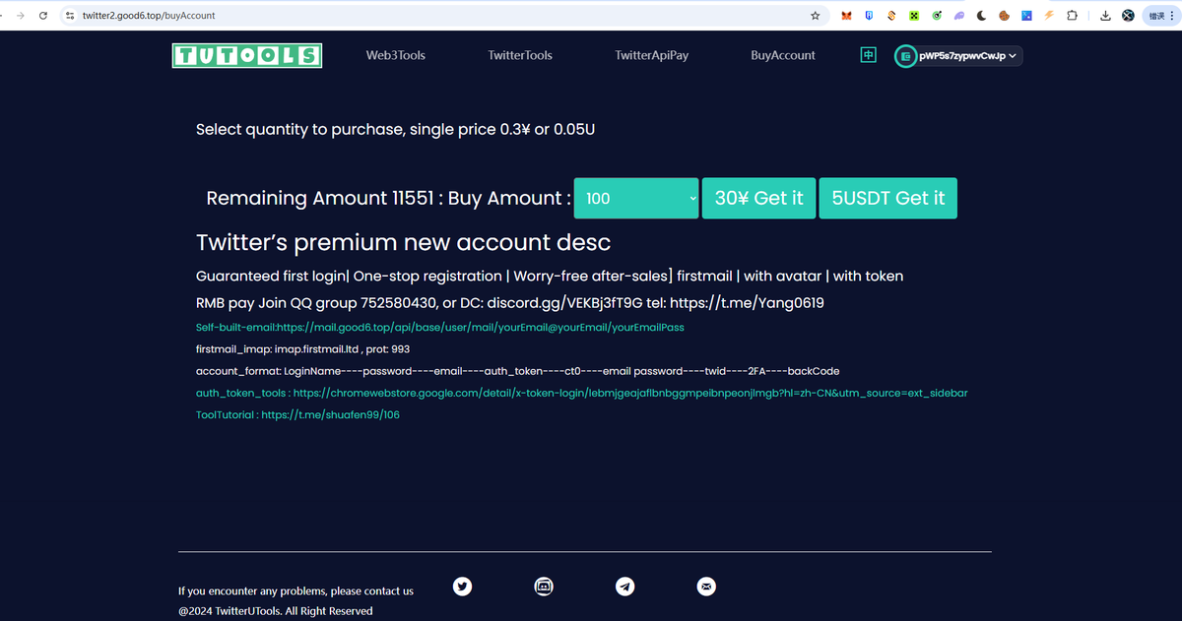Open the Buy Amount 100 dropdown
This screenshot has height=621, width=1182.
coord(636,198)
